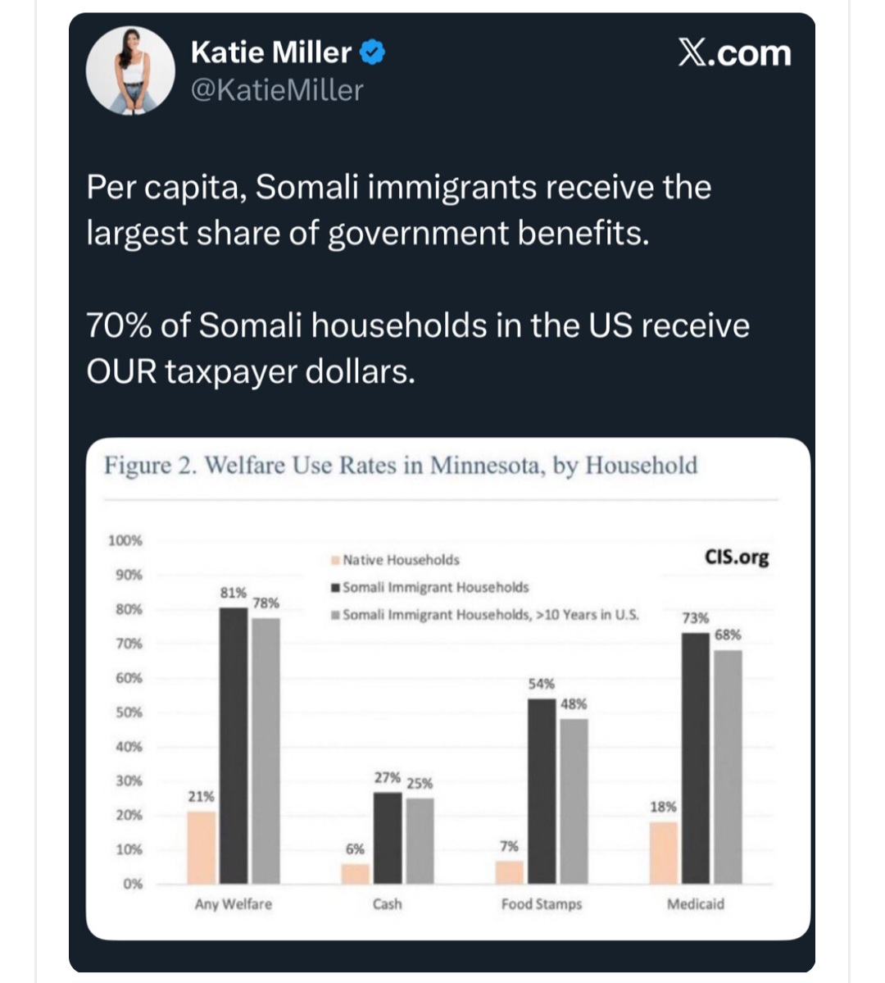Click the X.com logo

[x=734, y=53]
